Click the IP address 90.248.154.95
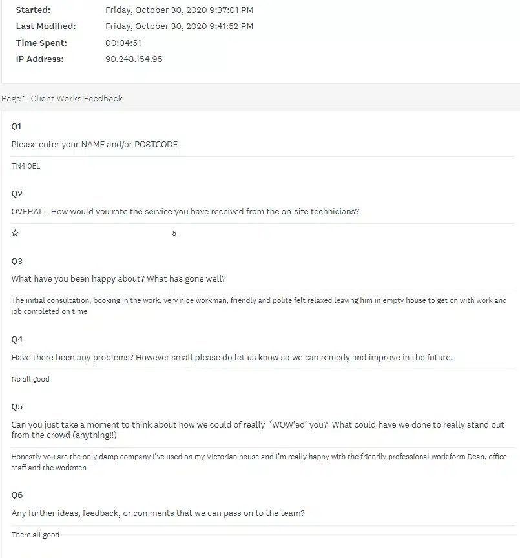This screenshot has width=520, height=558. coord(134,59)
